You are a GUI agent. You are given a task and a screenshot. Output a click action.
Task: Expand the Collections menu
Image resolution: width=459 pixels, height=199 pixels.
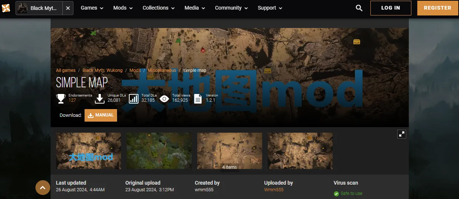[159, 8]
